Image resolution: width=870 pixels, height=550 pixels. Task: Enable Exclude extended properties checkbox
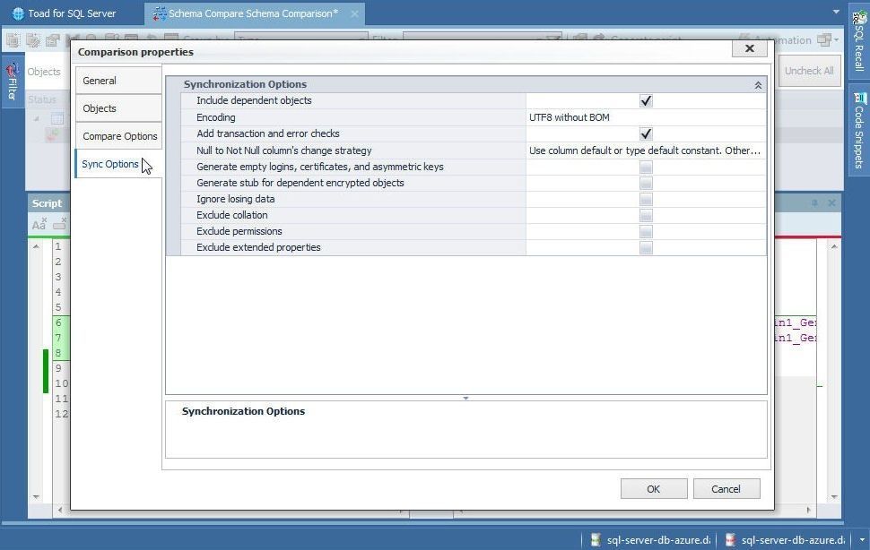[646, 247]
